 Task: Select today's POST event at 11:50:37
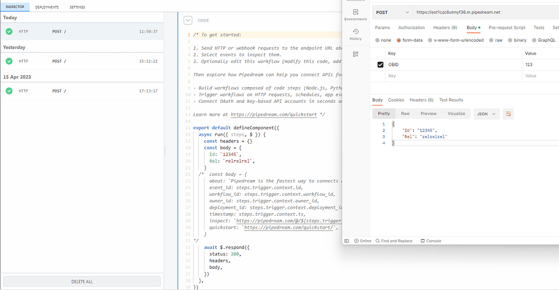82,31
